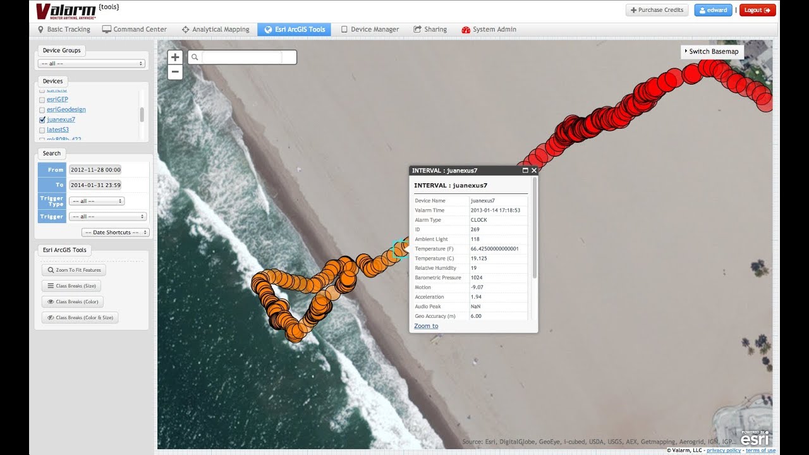This screenshot has height=455, width=809.
Task: Open the privacy policy link
Action: 724,451
